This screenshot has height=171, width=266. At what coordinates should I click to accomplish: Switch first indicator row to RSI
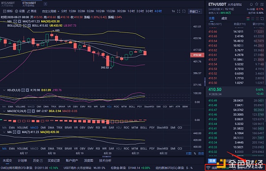(90, 107)
